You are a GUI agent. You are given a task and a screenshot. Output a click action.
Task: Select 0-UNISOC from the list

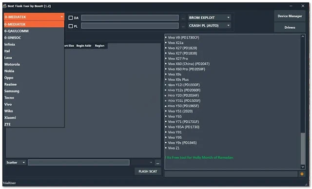point(34,38)
